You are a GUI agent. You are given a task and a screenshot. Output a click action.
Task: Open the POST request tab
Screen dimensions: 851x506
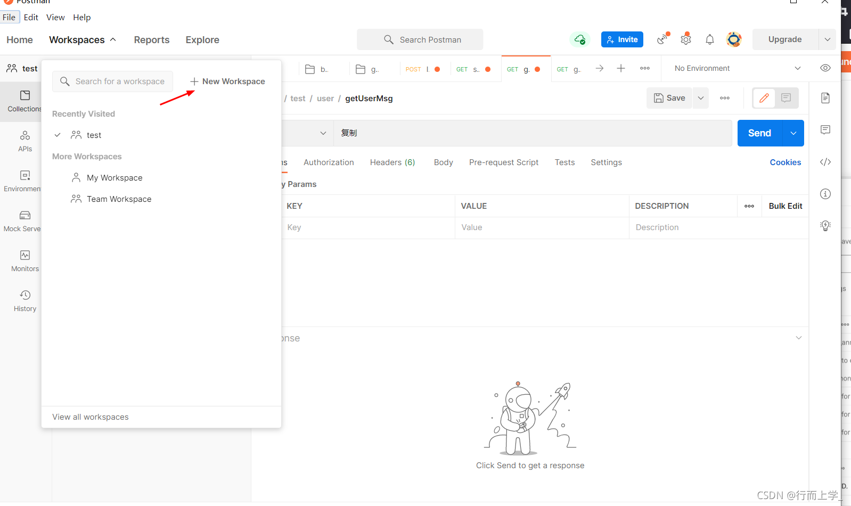[x=423, y=69]
